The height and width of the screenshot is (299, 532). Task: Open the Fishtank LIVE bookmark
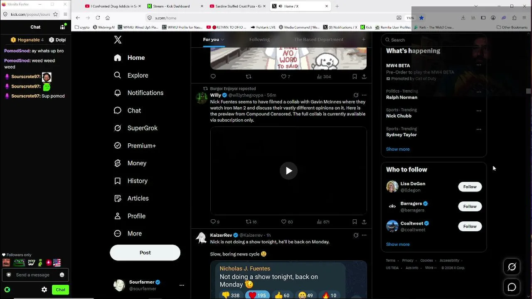tap(264, 27)
